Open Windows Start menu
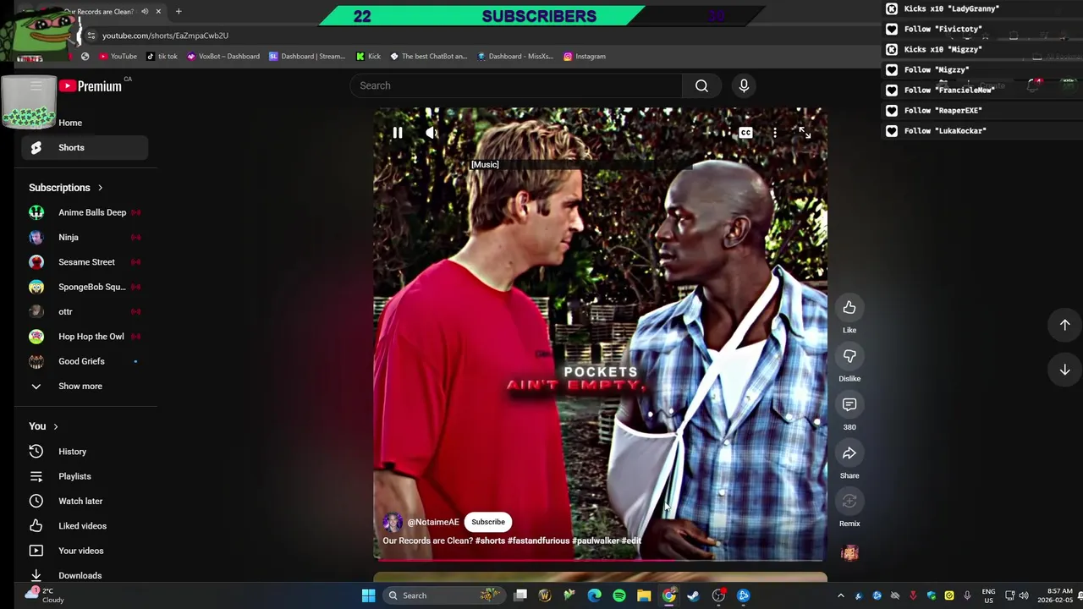Viewport: 1083px width, 609px height. (x=368, y=595)
